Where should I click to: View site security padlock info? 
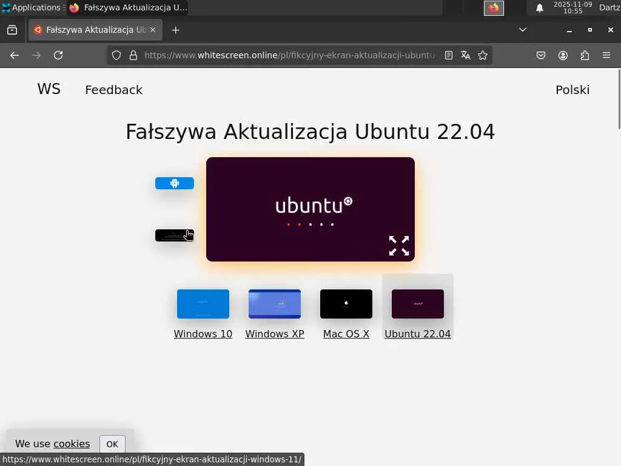pyautogui.click(x=133, y=55)
